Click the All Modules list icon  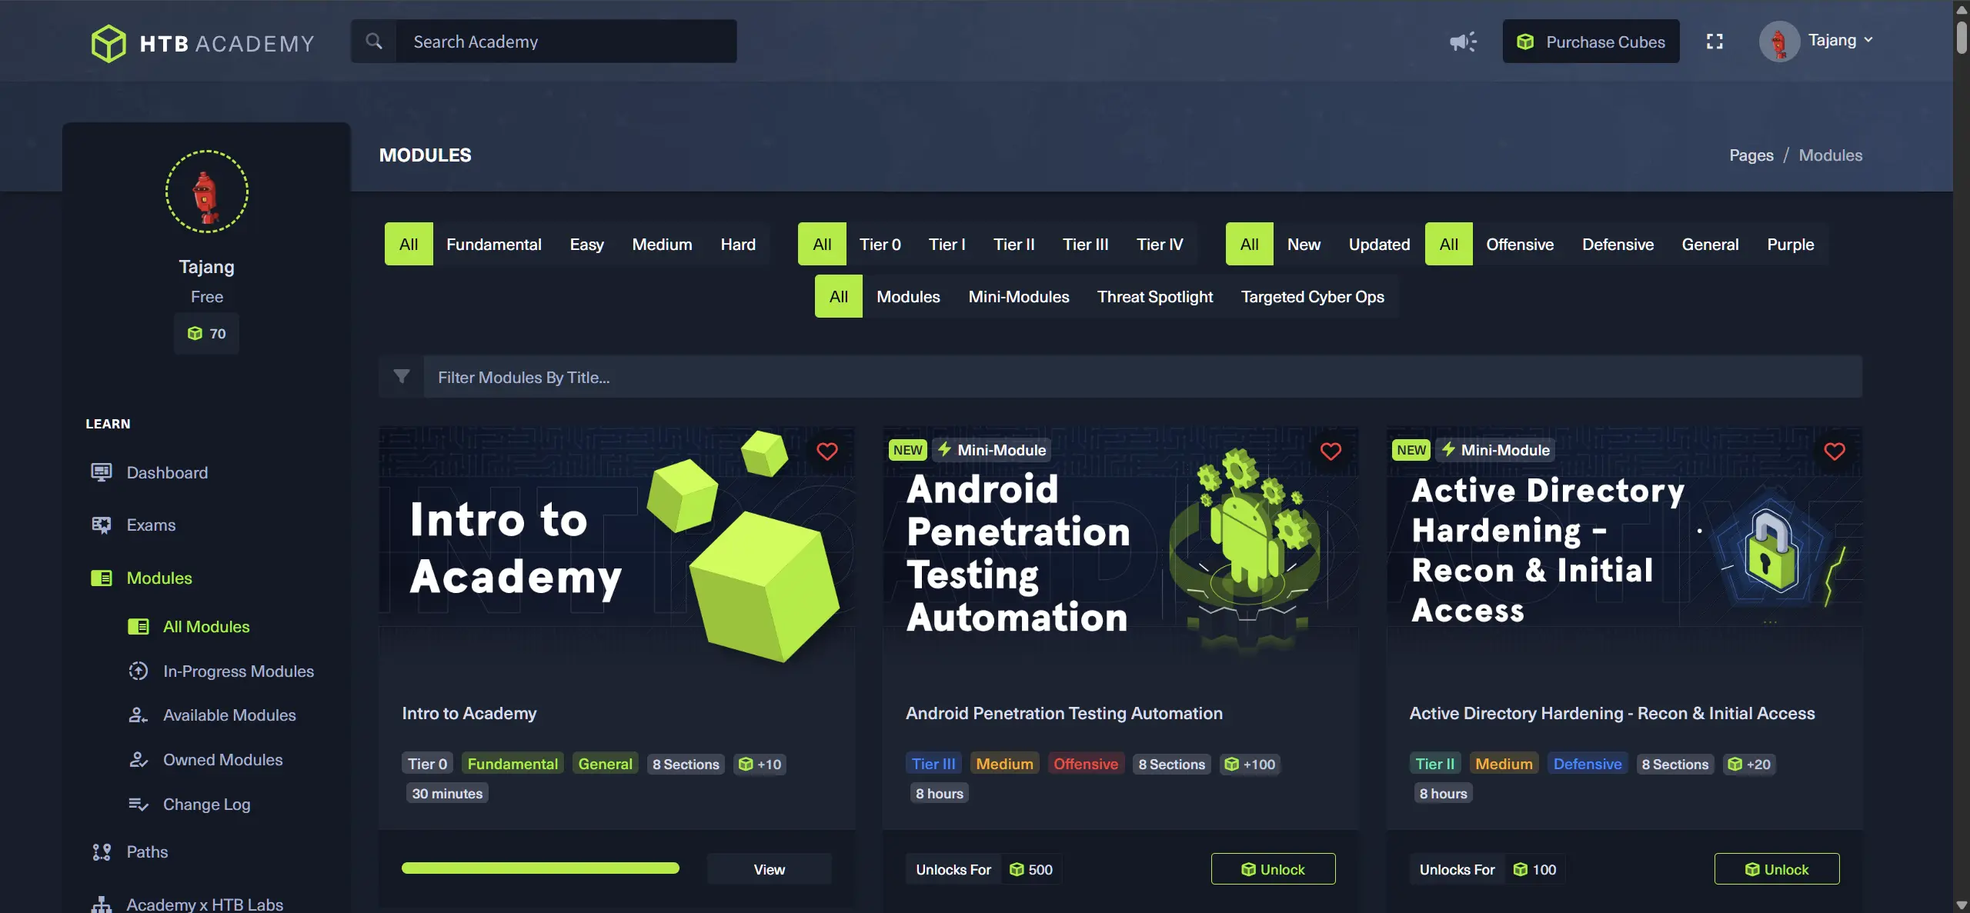tap(139, 627)
